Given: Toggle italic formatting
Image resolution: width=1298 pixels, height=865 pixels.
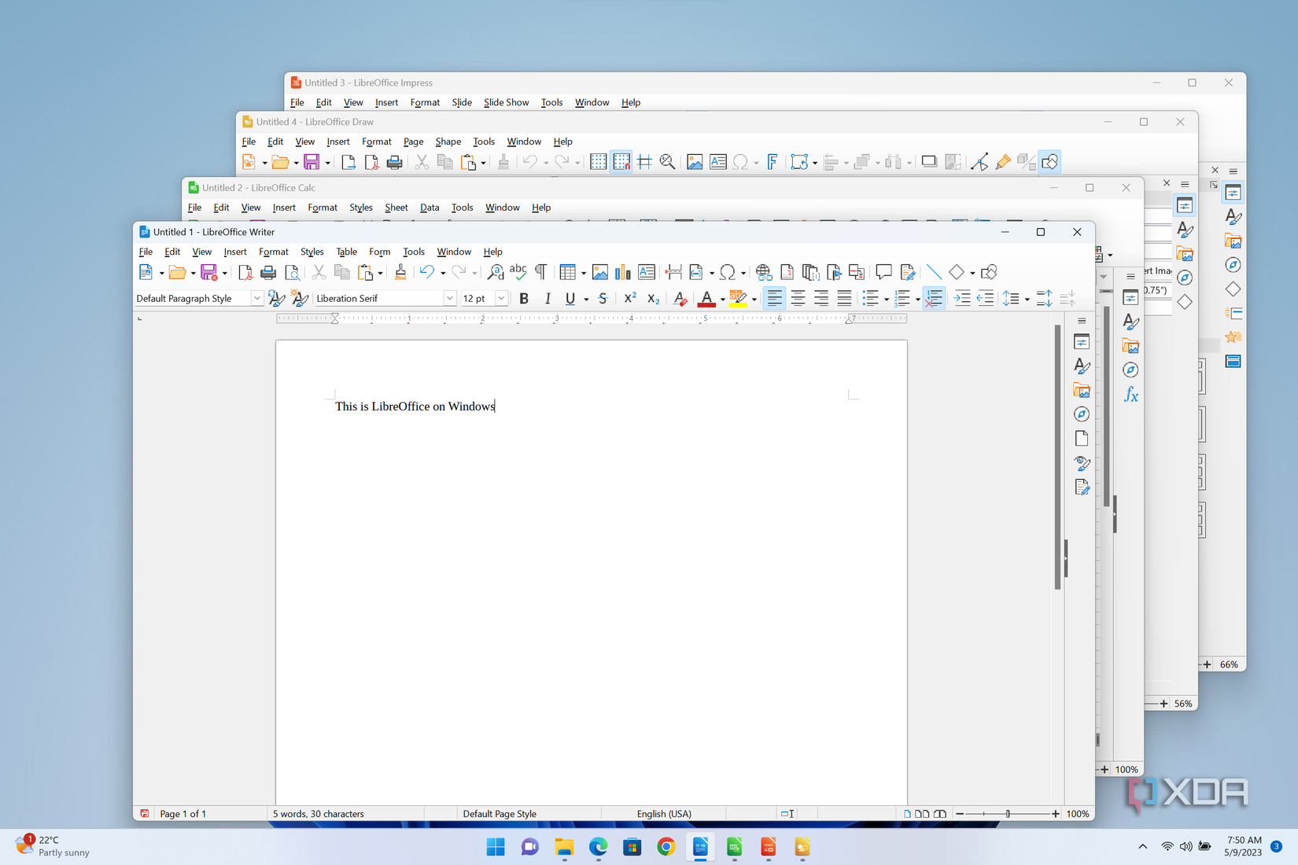Looking at the screenshot, I should pos(548,299).
